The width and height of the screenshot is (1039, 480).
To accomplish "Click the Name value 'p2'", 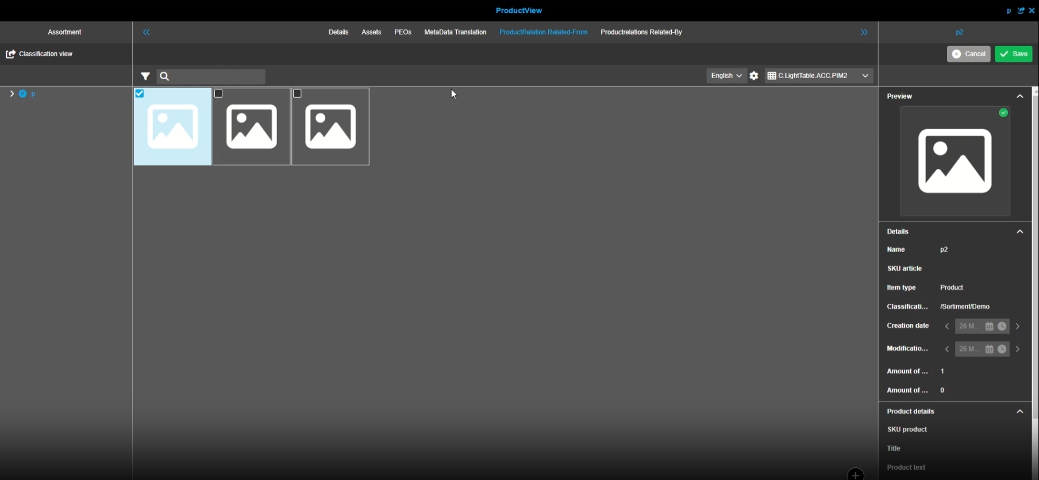I will pyautogui.click(x=944, y=250).
